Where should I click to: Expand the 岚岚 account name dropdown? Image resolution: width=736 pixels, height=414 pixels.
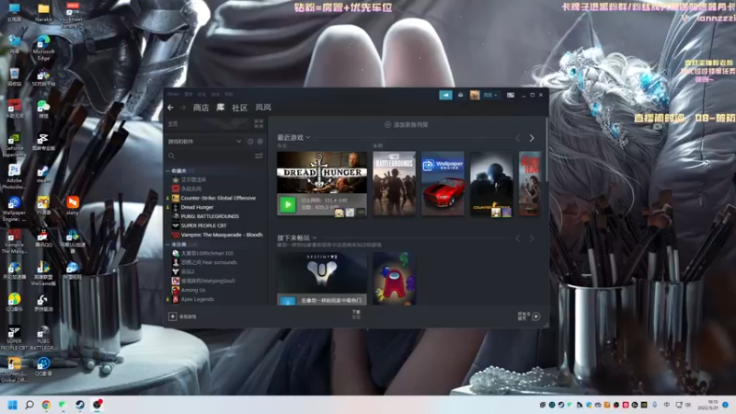click(490, 95)
